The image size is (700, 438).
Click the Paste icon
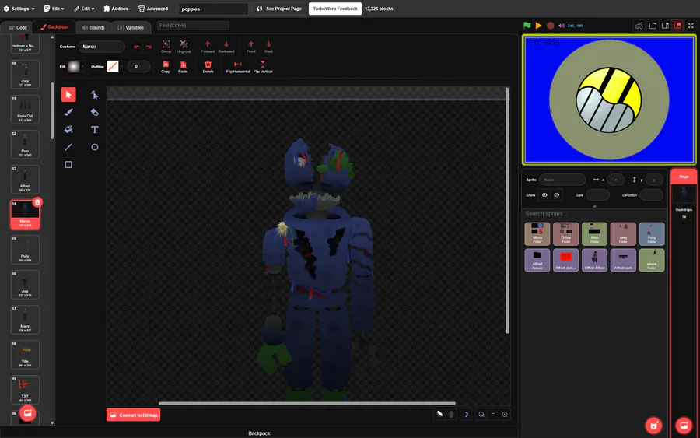click(x=183, y=67)
